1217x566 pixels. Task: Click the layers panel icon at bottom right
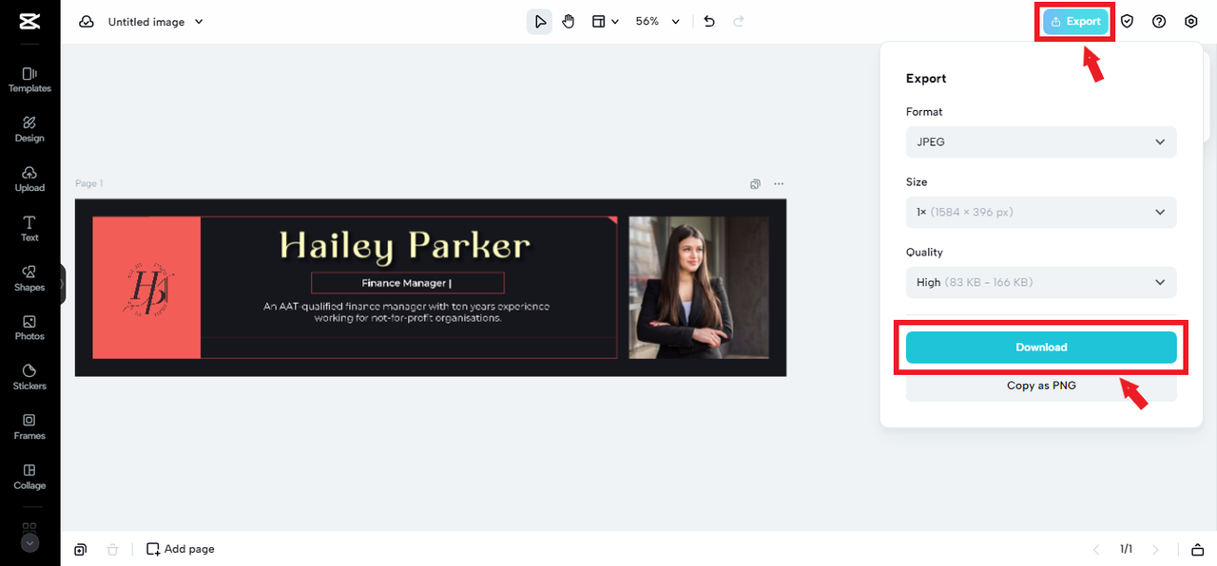(x=1198, y=549)
